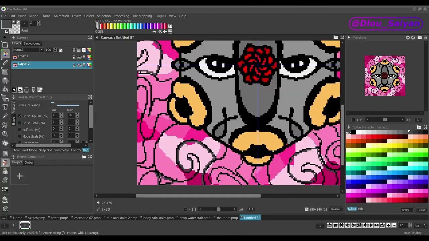
Task: Open canvas window options icon
Action: [x=336, y=37]
